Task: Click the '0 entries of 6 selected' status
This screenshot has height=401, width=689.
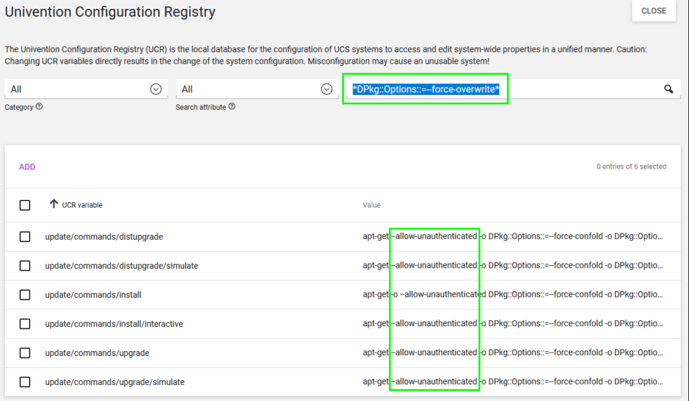Action: pyautogui.click(x=631, y=166)
